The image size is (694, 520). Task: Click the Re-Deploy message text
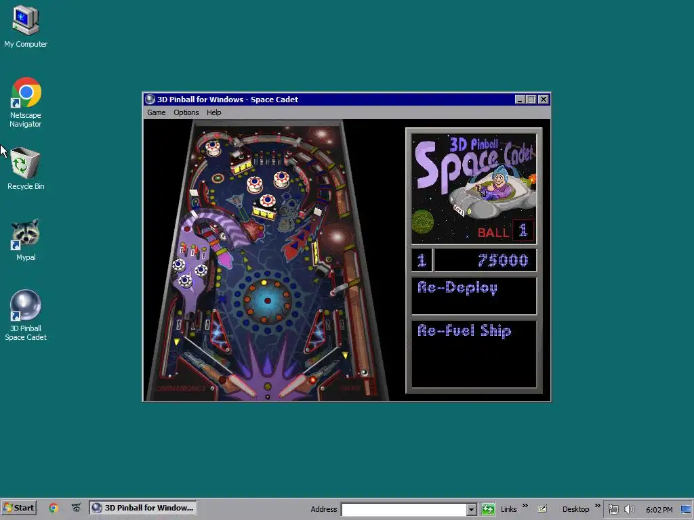[457, 288]
